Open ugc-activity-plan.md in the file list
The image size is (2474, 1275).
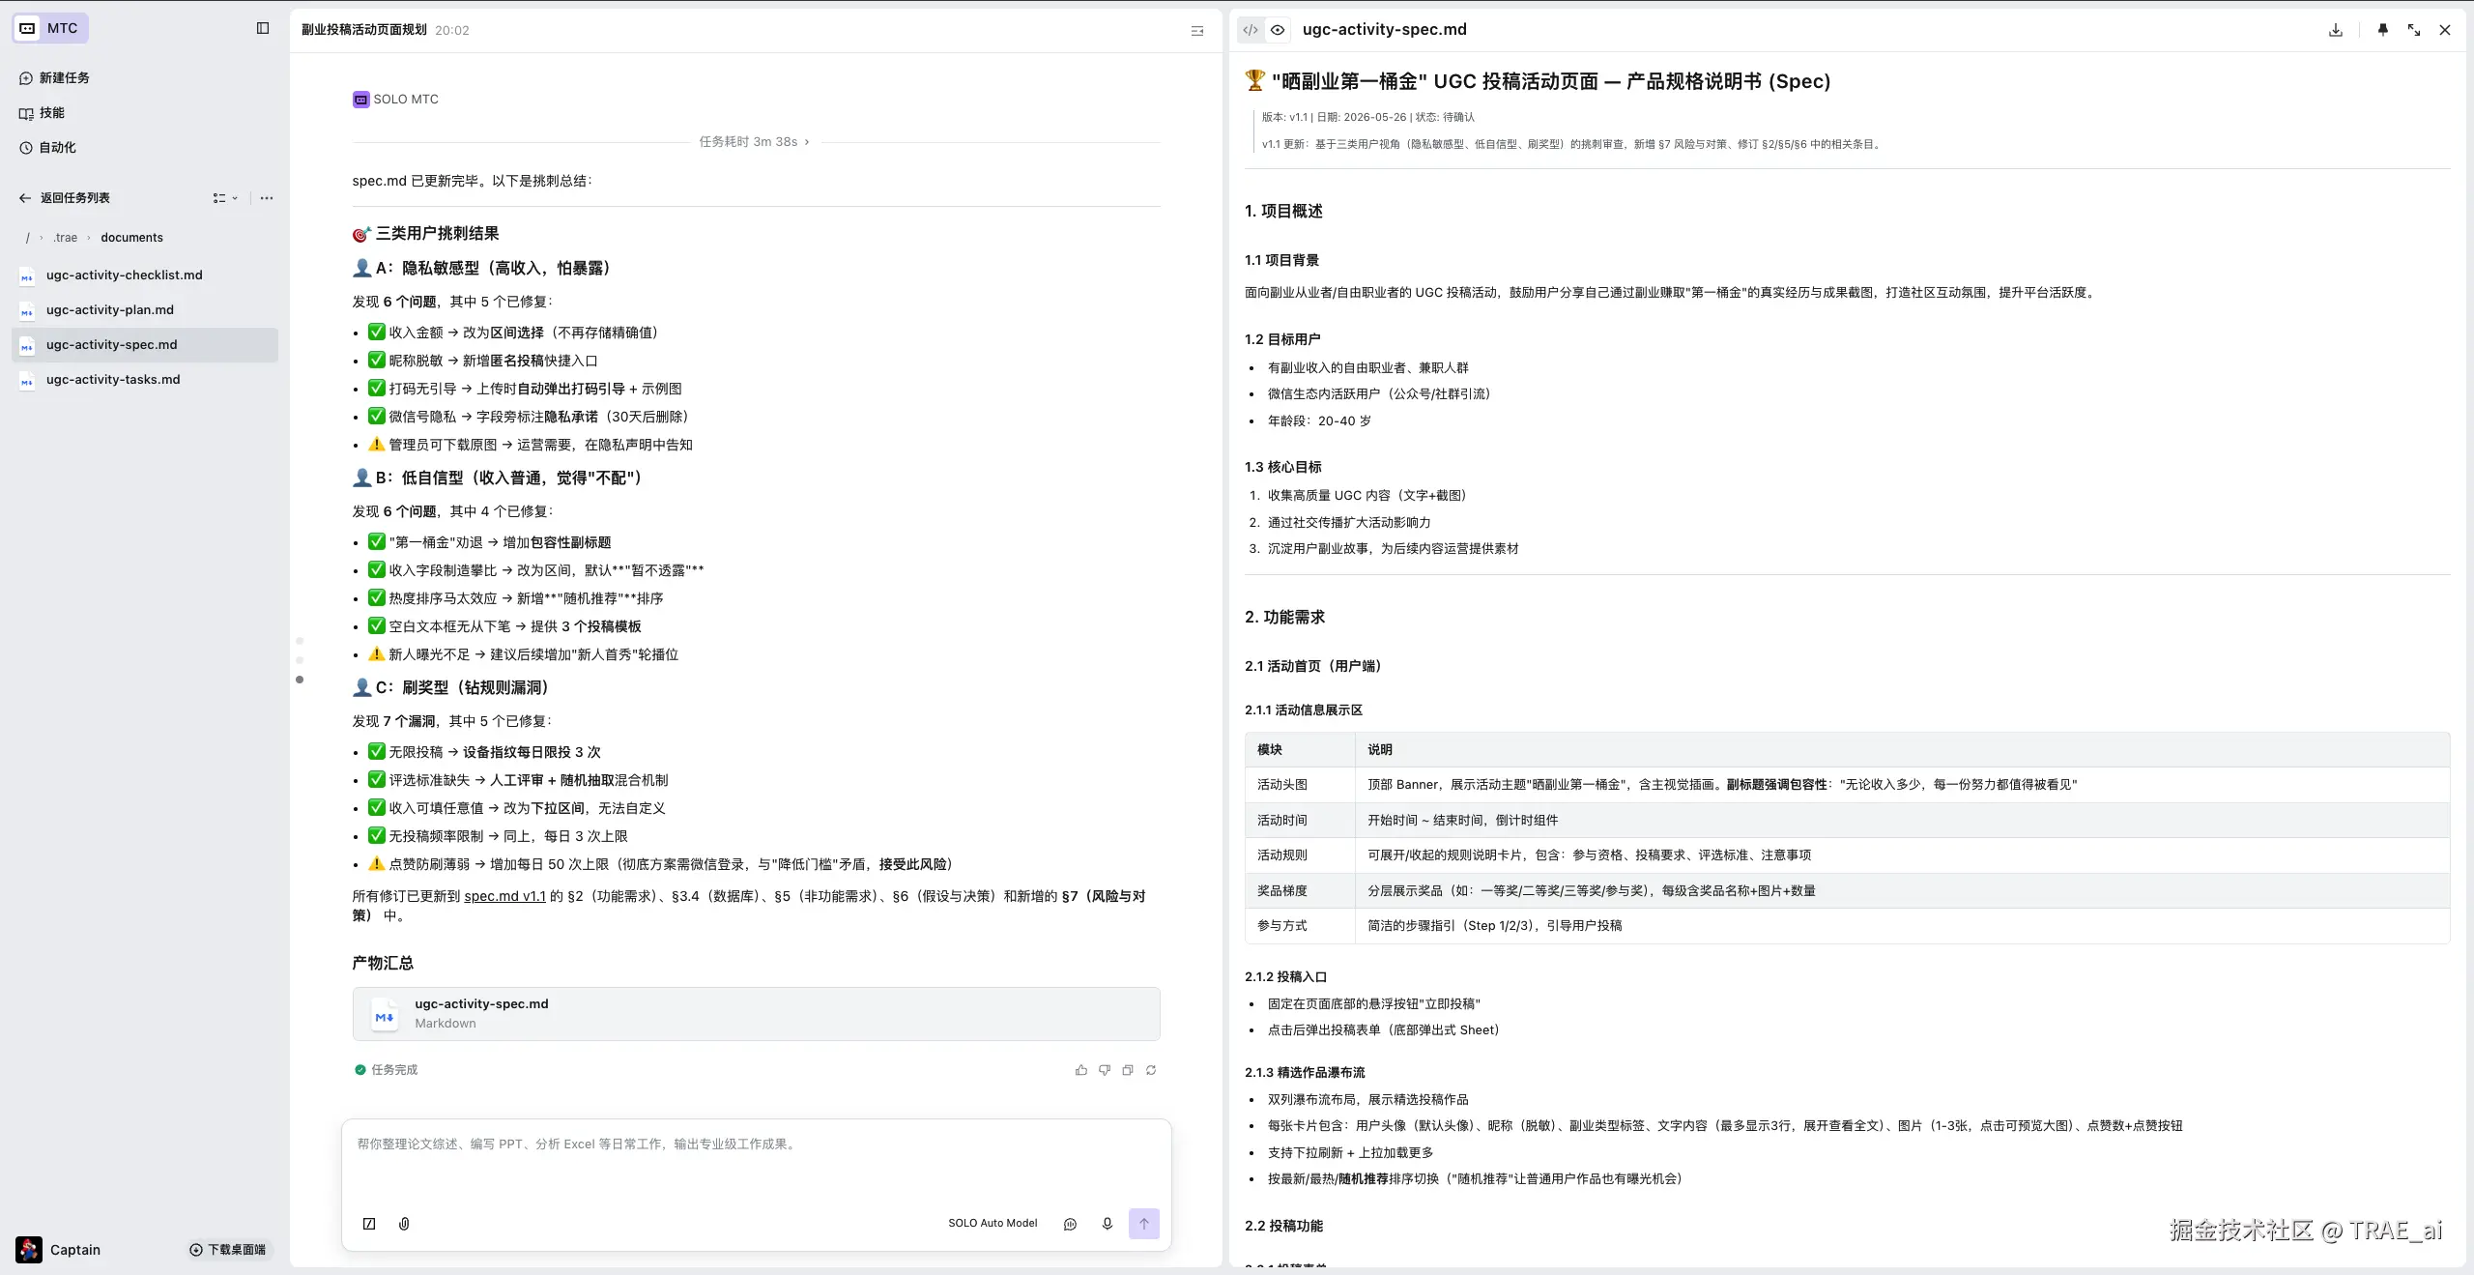pyautogui.click(x=145, y=310)
